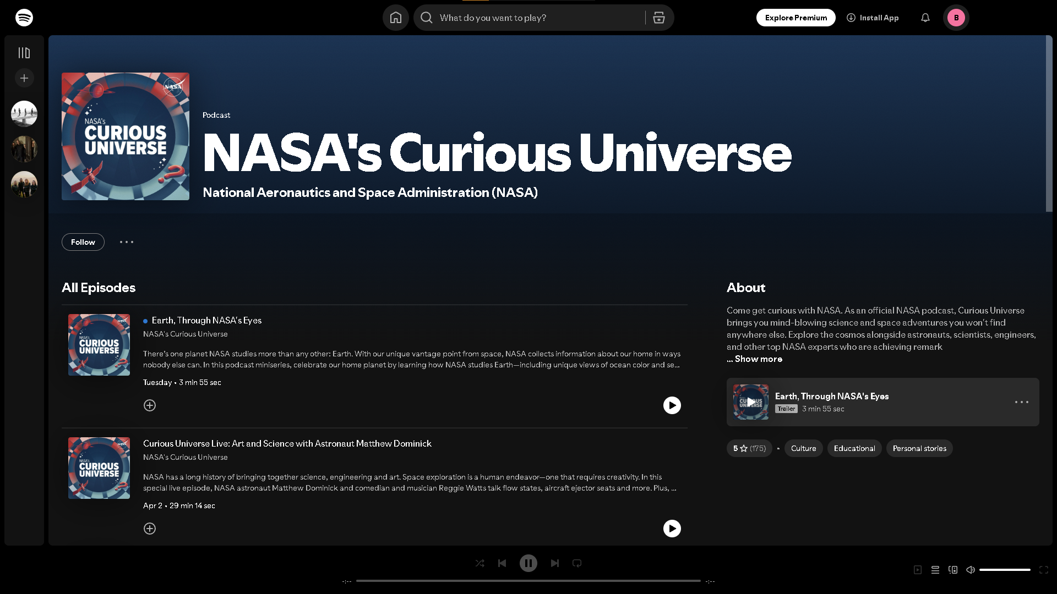The image size is (1057, 594).
Task: Select the Educational category tag
Action: [854, 448]
